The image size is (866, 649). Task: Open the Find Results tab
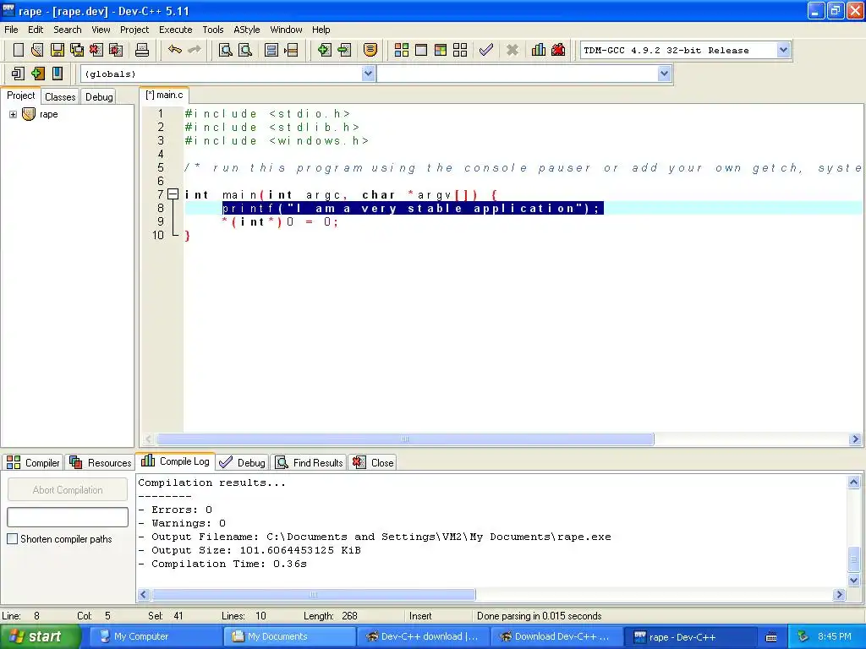[310, 462]
